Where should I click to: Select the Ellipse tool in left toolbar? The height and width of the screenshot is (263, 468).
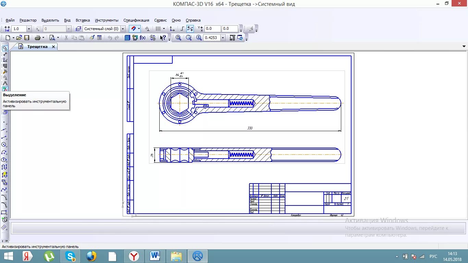point(4,160)
